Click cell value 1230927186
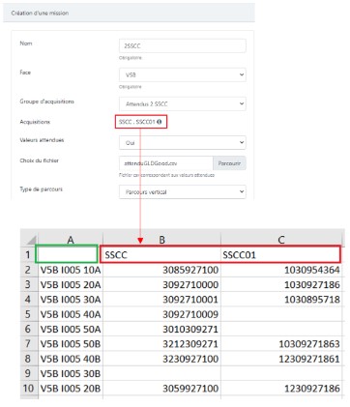The image size is (350, 407). [x=281, y=389]
